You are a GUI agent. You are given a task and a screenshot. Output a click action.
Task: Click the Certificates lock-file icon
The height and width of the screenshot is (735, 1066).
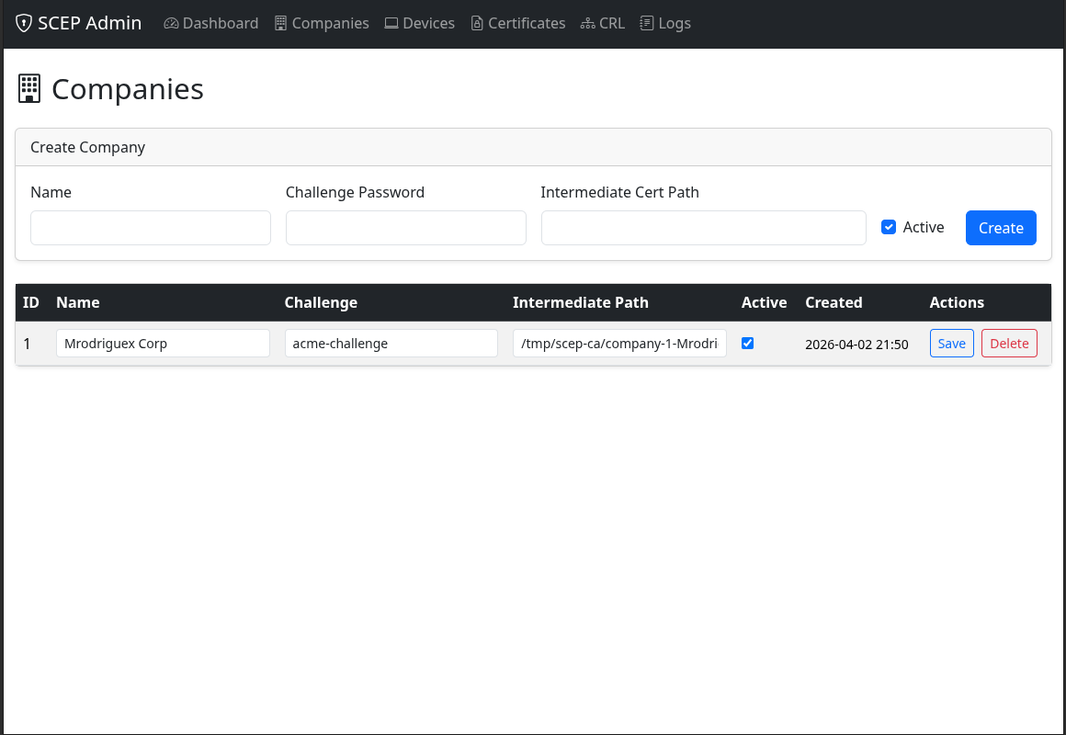click(477, 24)
